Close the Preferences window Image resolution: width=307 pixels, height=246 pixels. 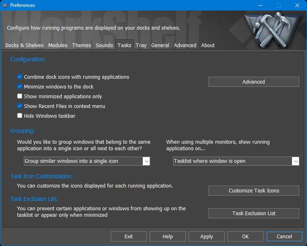(x=297, y=5)
